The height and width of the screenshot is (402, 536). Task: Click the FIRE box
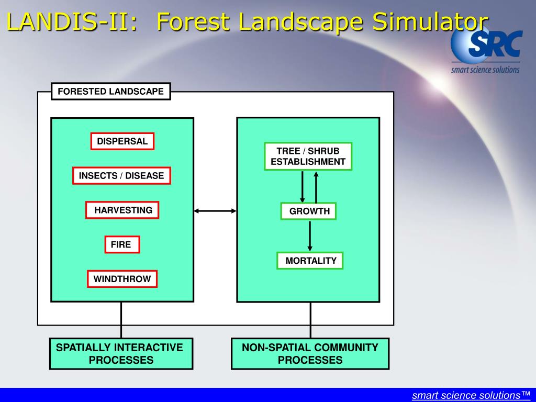[122, 245]
